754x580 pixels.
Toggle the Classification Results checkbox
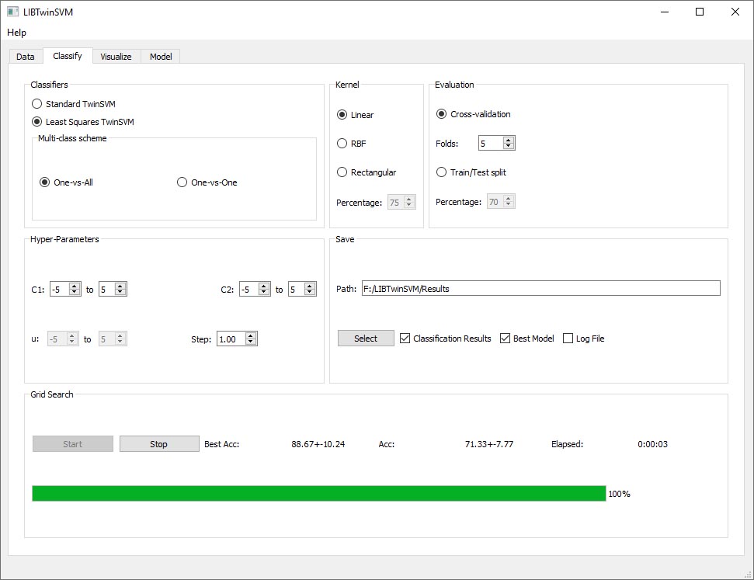pos(446,338)
